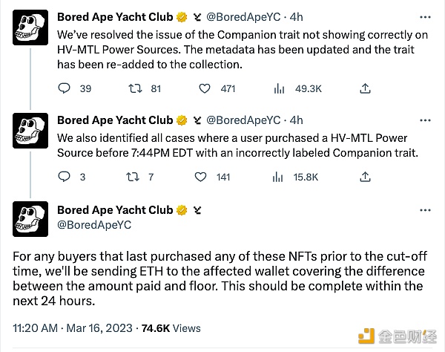The height and width of the screenshot is (352, 445).
Task: Share the second tweet about 7:44PM EDT
Action: click(365, 177)
